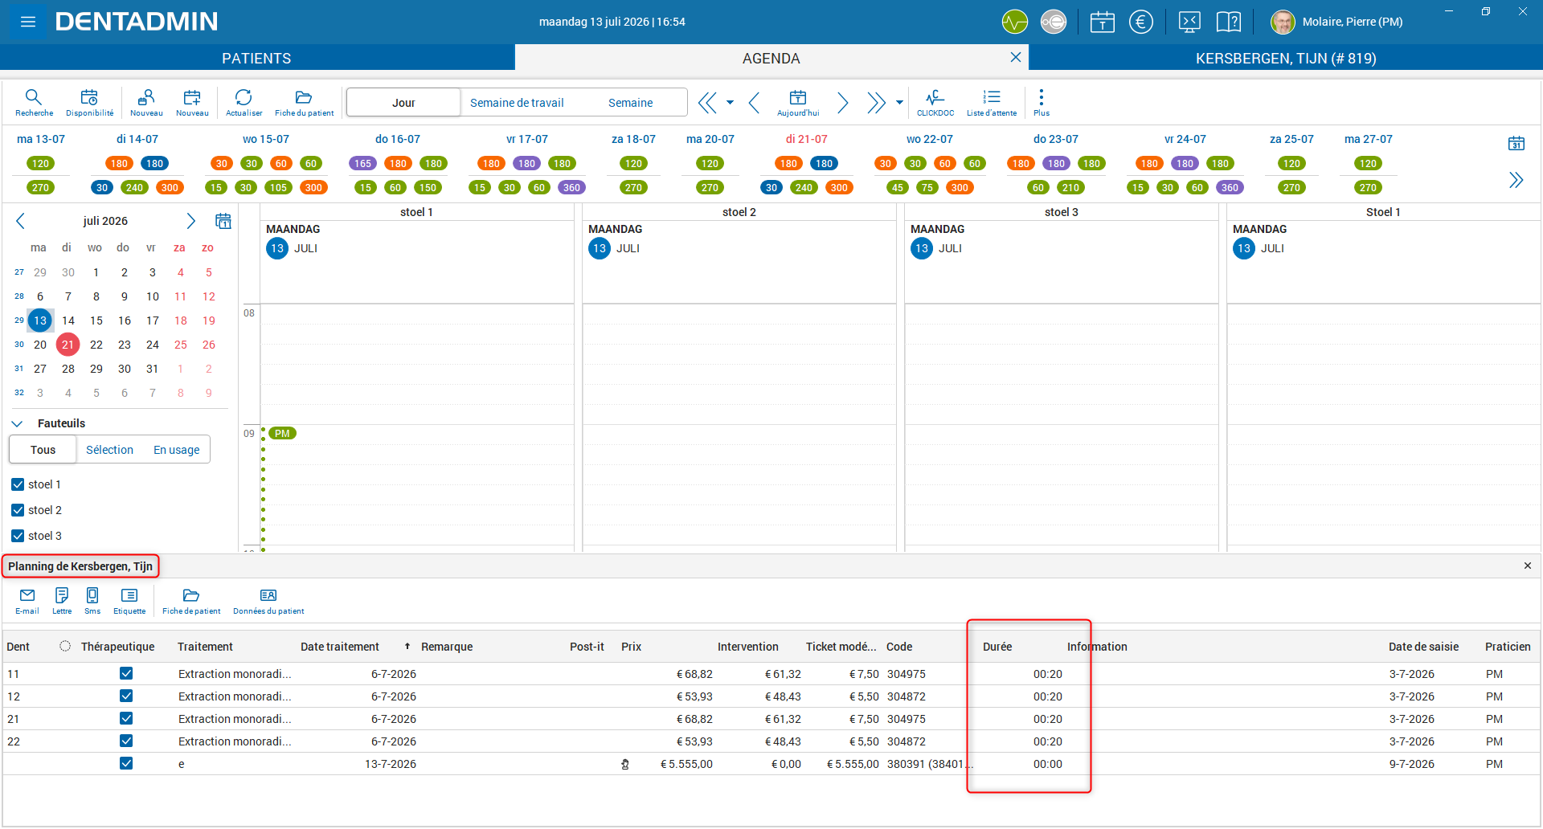
Task: Click the Aujourd'hui button
Action: (x=798, y=102)
